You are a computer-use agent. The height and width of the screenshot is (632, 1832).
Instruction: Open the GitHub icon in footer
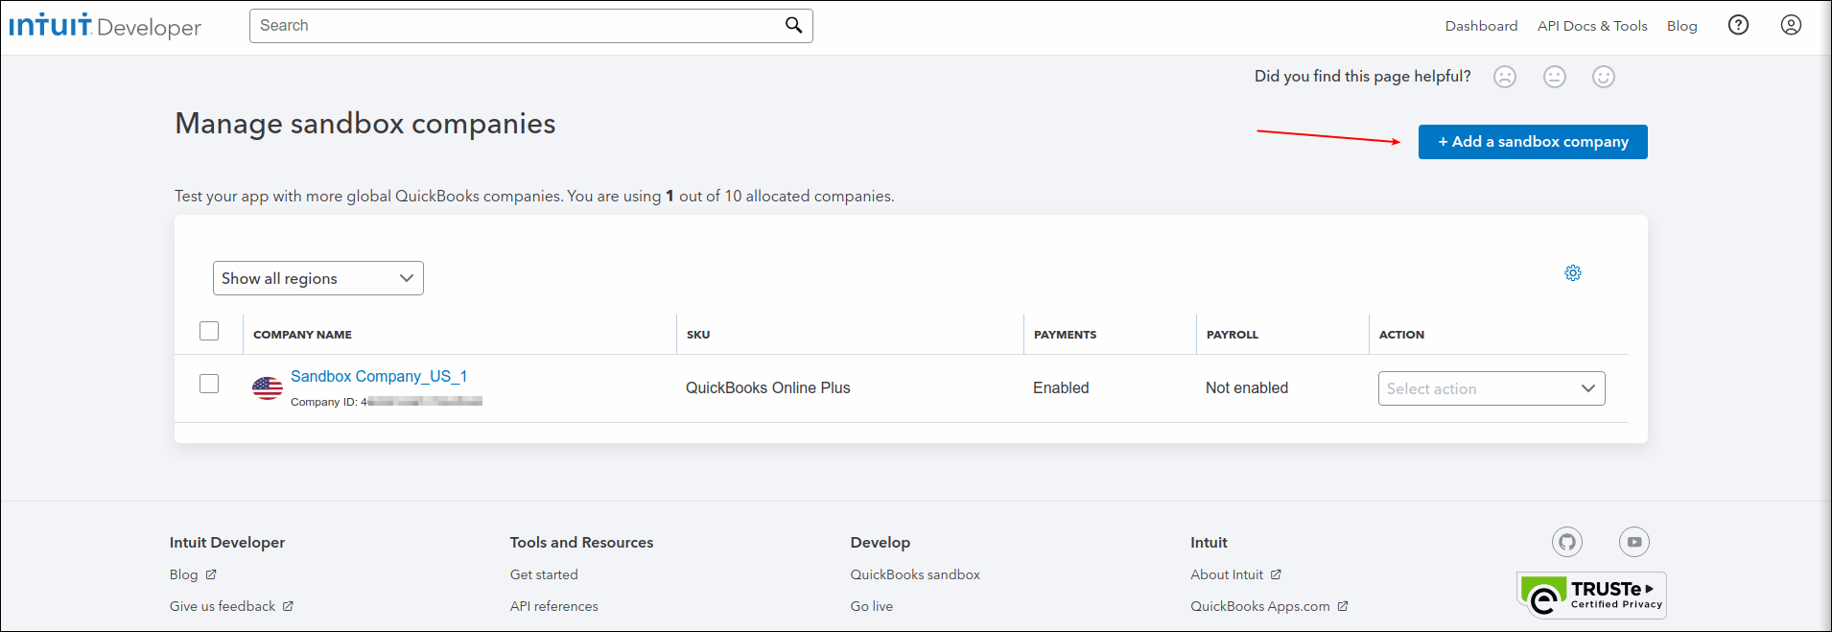(x=1567, y=542)
